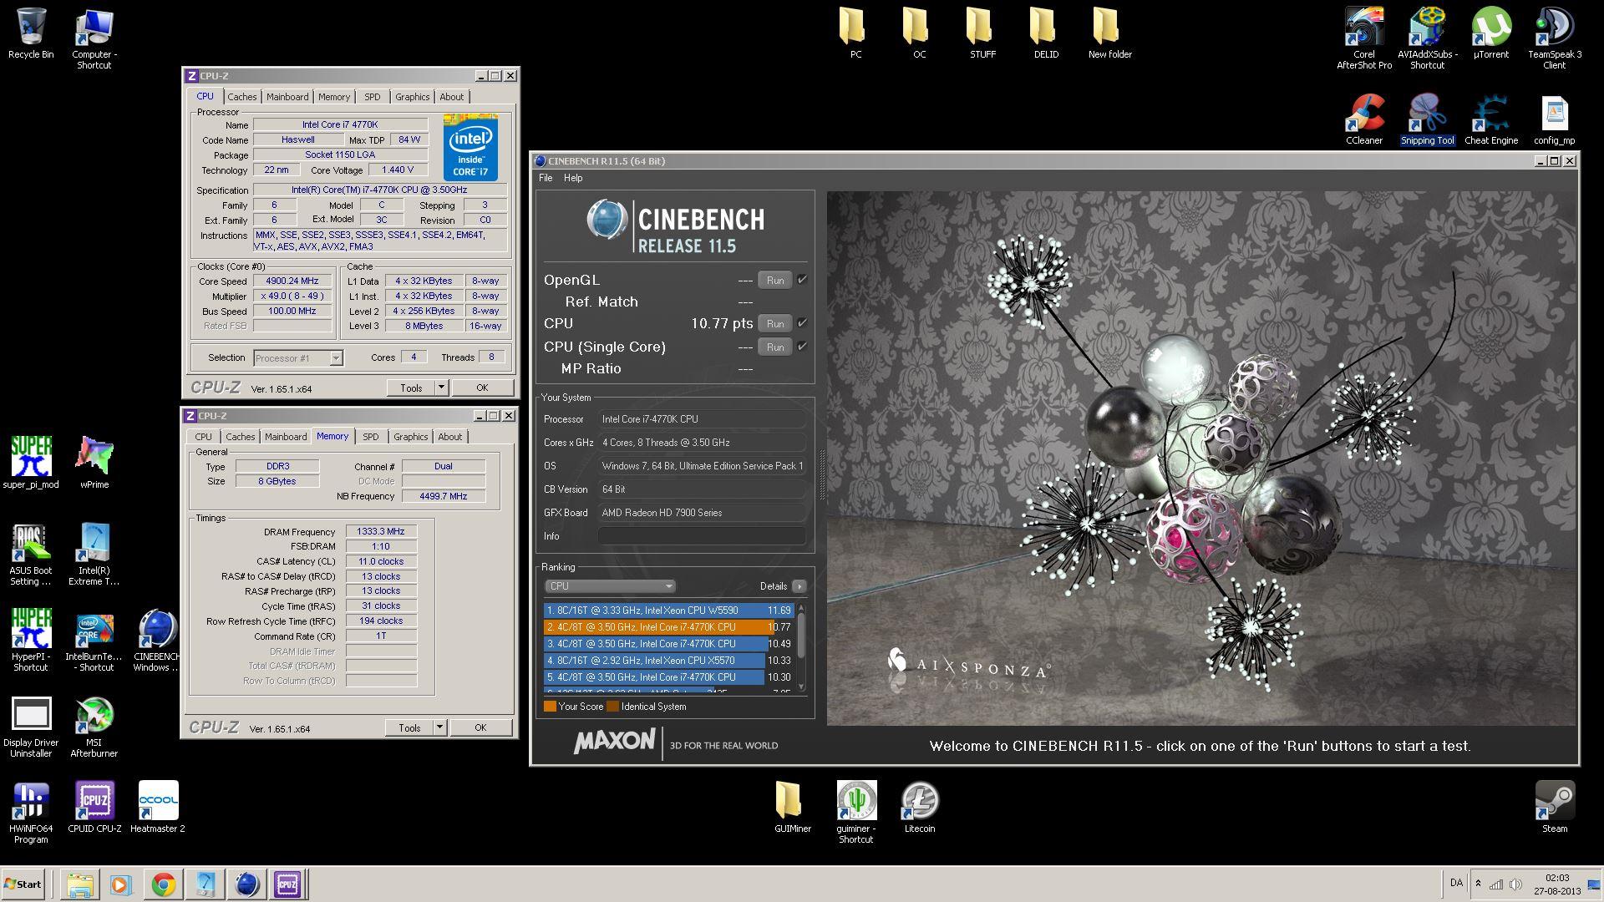
Task: Open the DELID folder icon
Action: pyautogui.click(x=1046, y=33)
